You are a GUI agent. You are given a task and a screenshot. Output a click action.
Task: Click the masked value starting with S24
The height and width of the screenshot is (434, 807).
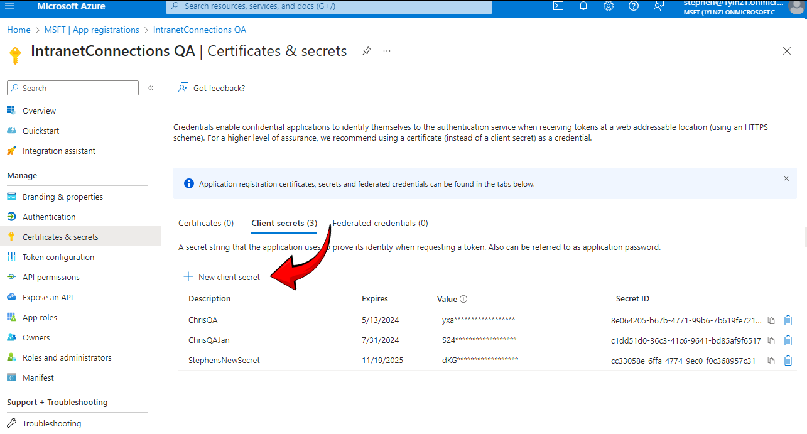(x=479, y=340)
